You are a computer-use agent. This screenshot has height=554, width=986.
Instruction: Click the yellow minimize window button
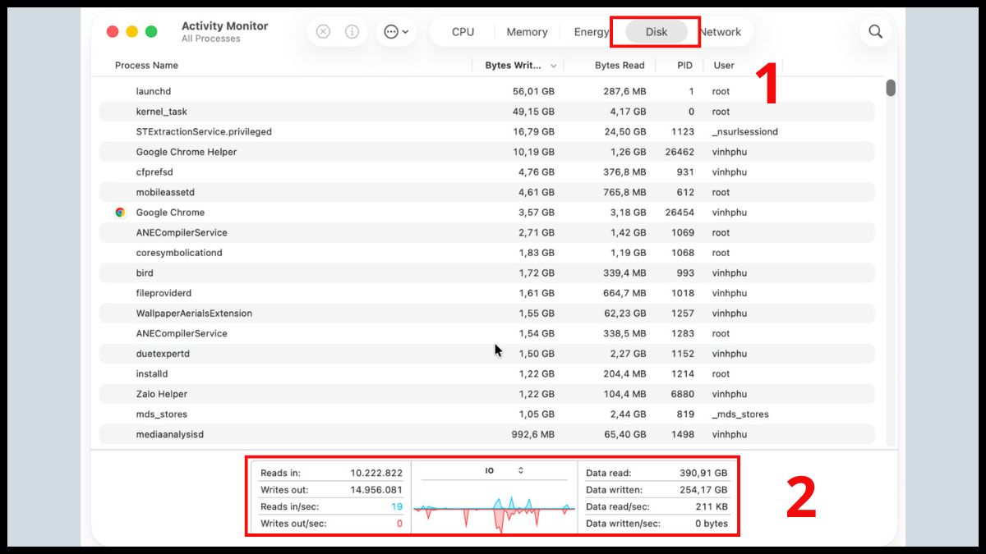click(x=131, y=32)
